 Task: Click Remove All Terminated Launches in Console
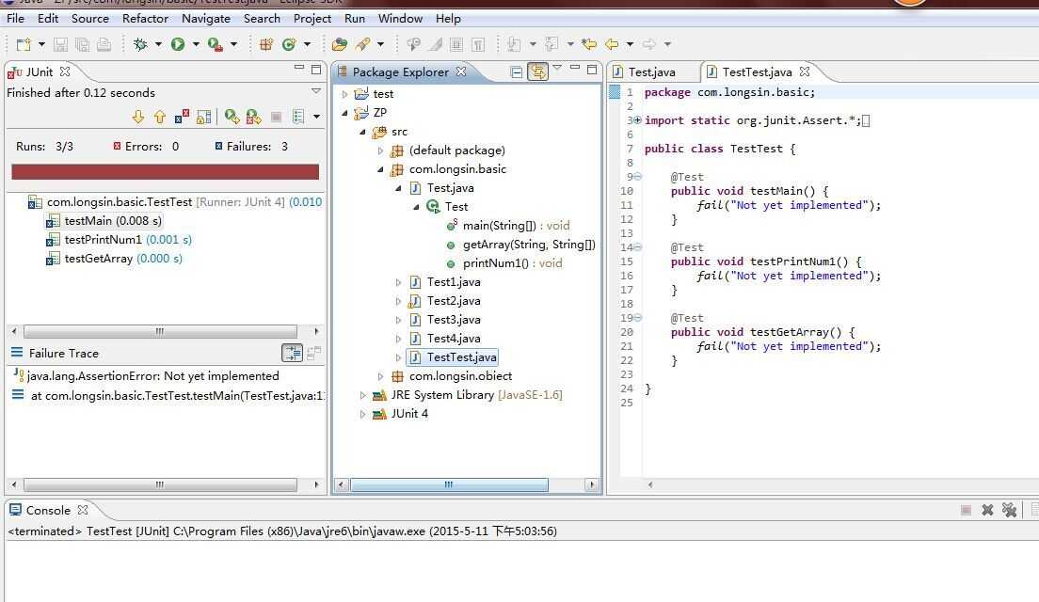click(1009, 510)
